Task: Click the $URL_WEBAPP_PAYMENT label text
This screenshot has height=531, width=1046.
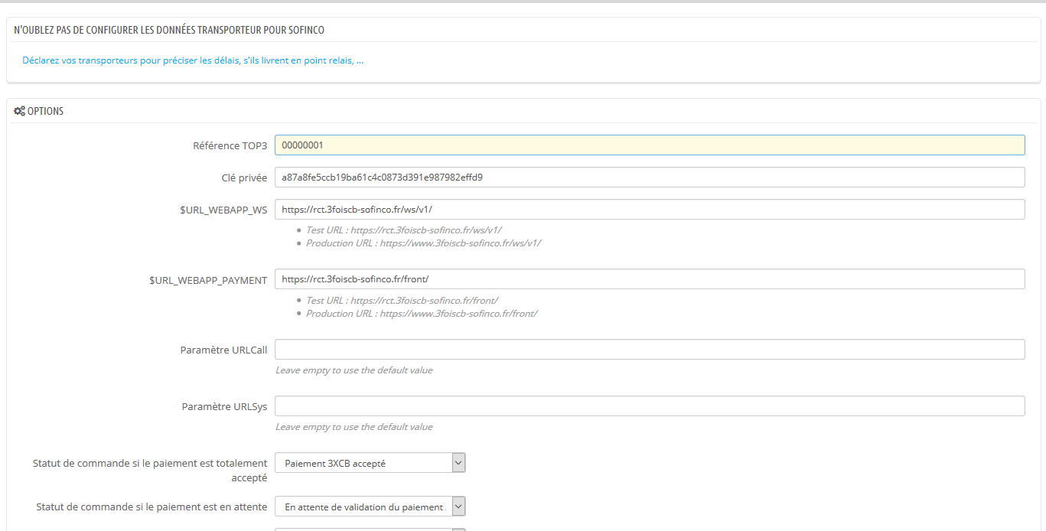Action: coord(208,280)
